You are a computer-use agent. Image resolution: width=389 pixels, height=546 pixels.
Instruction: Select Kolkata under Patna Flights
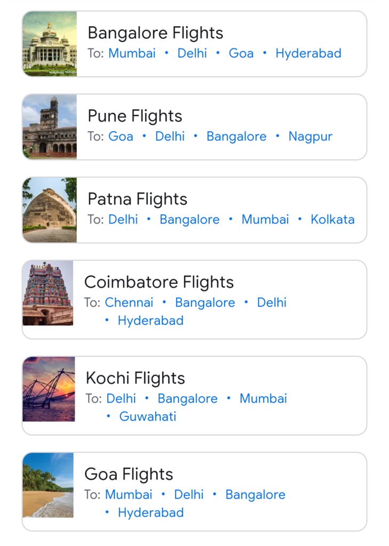click(332, 220)
